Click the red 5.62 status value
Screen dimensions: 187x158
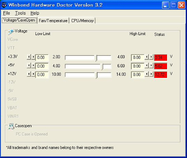tap(161, 66)
